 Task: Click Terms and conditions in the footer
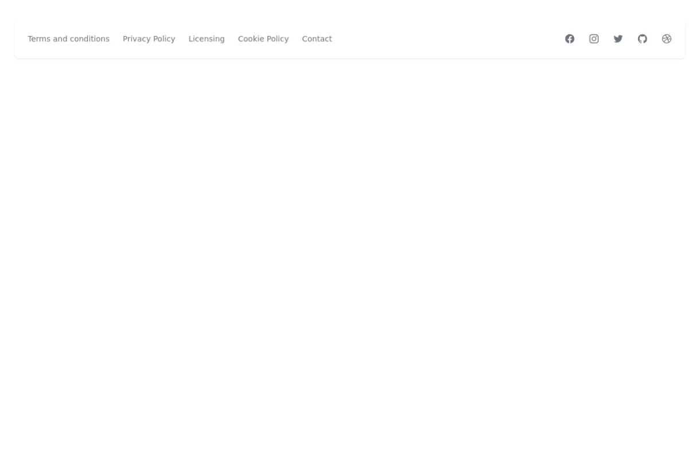coord(68,38)
